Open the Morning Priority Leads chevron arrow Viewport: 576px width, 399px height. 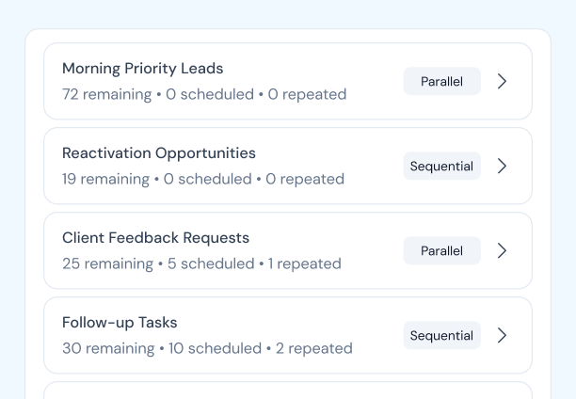[503, 81]
